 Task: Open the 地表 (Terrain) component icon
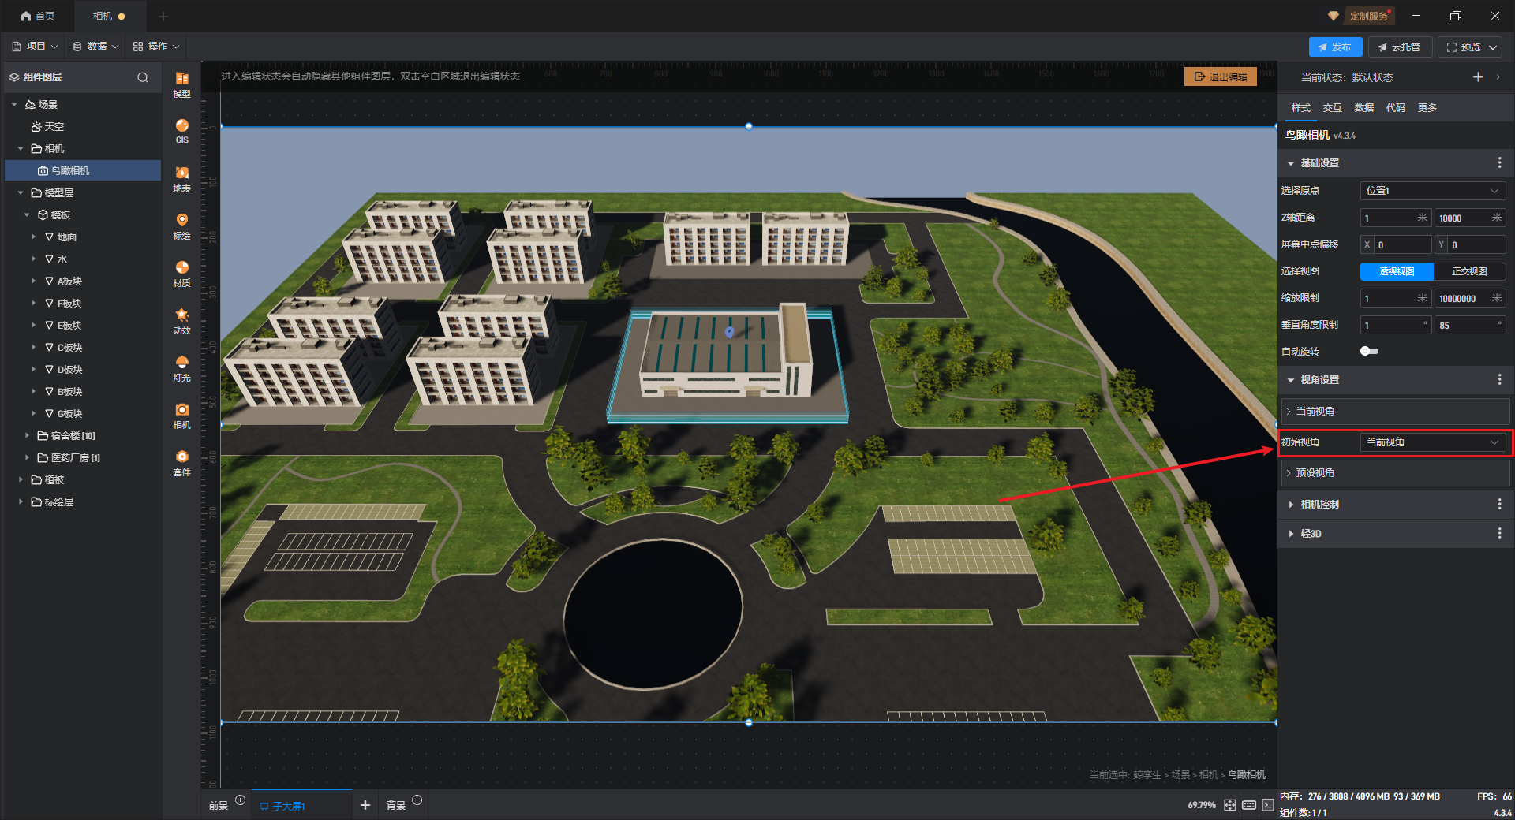pyautogui.click(x=181, y=178)
